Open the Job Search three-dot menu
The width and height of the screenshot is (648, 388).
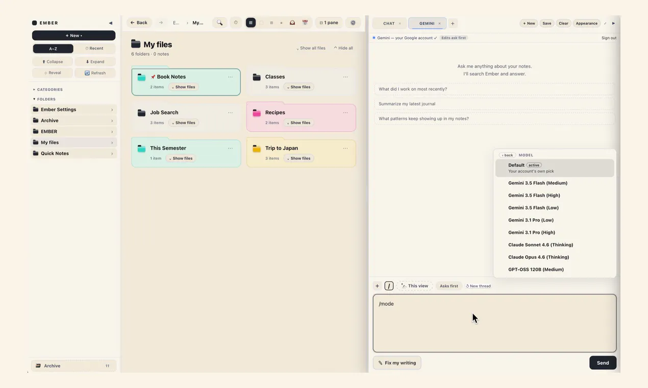[x=231, y=113]
